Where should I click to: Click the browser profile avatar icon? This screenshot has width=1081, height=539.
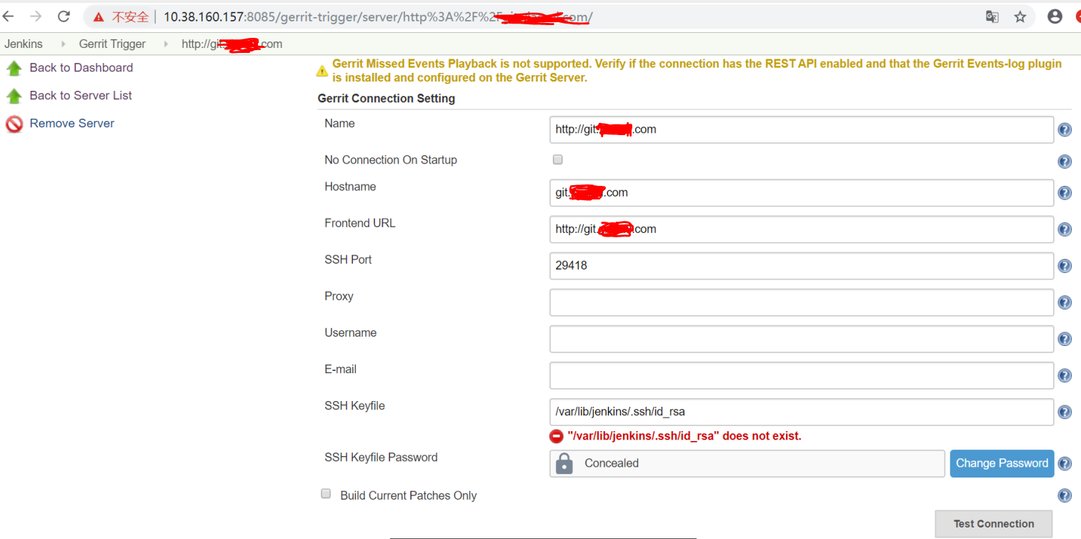[1055, 15]
